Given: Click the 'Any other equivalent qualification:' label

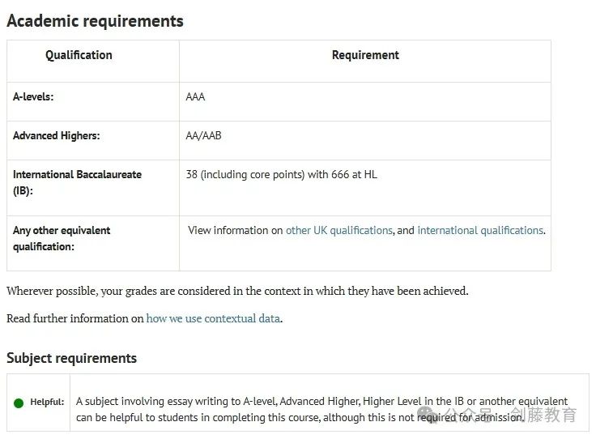Looking at the screenshot, I should pyautogui.click(x=62, y=238).
